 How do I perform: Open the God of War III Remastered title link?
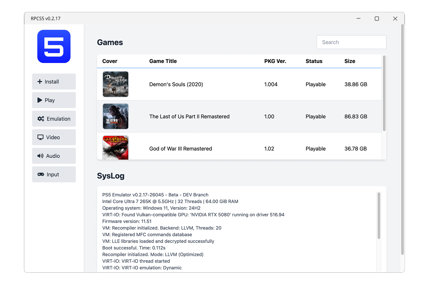tap(180, 148)
